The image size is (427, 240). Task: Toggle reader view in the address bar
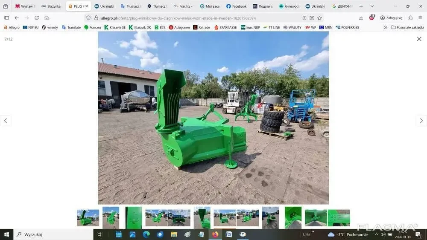[x=304, y=18]
